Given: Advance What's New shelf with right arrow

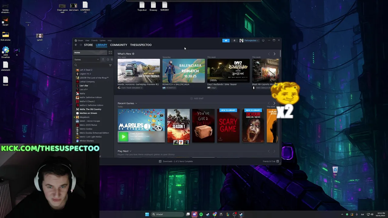Looking at the screenshot, I should [275, 54].
